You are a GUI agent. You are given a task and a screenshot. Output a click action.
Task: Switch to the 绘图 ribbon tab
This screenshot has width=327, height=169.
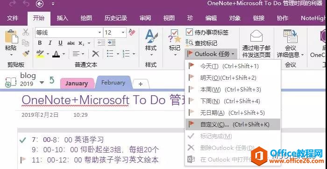click(x=86, y=18)
